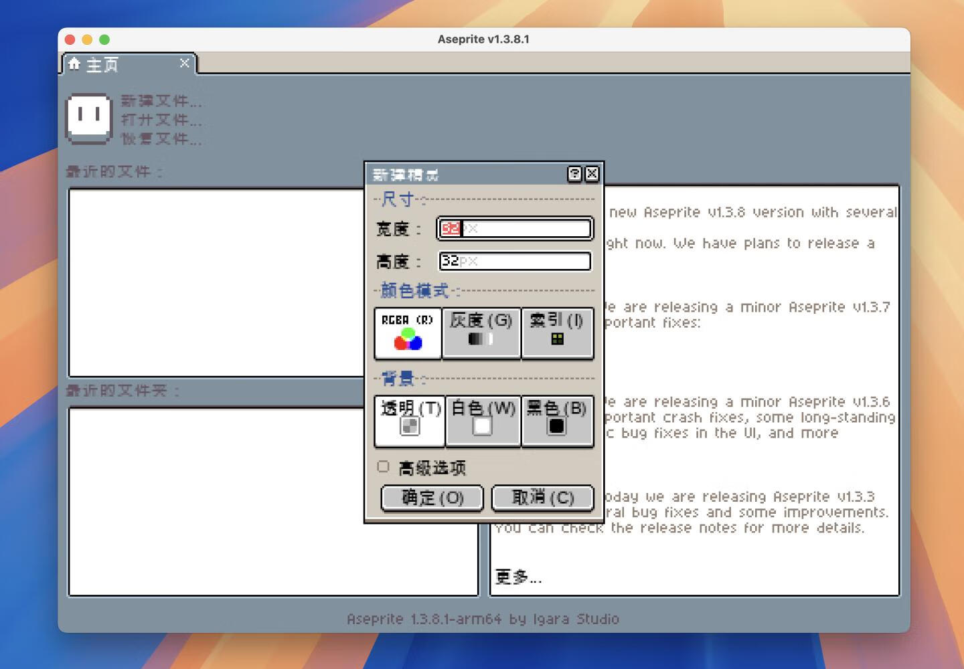Select 灰度 (G) grayscale color mode
964x669 pixels.
pyautogui.click(x=481, y=333)
